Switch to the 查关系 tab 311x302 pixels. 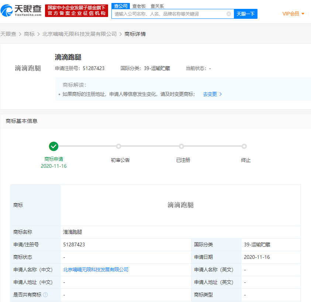click(x=157, y=6)
